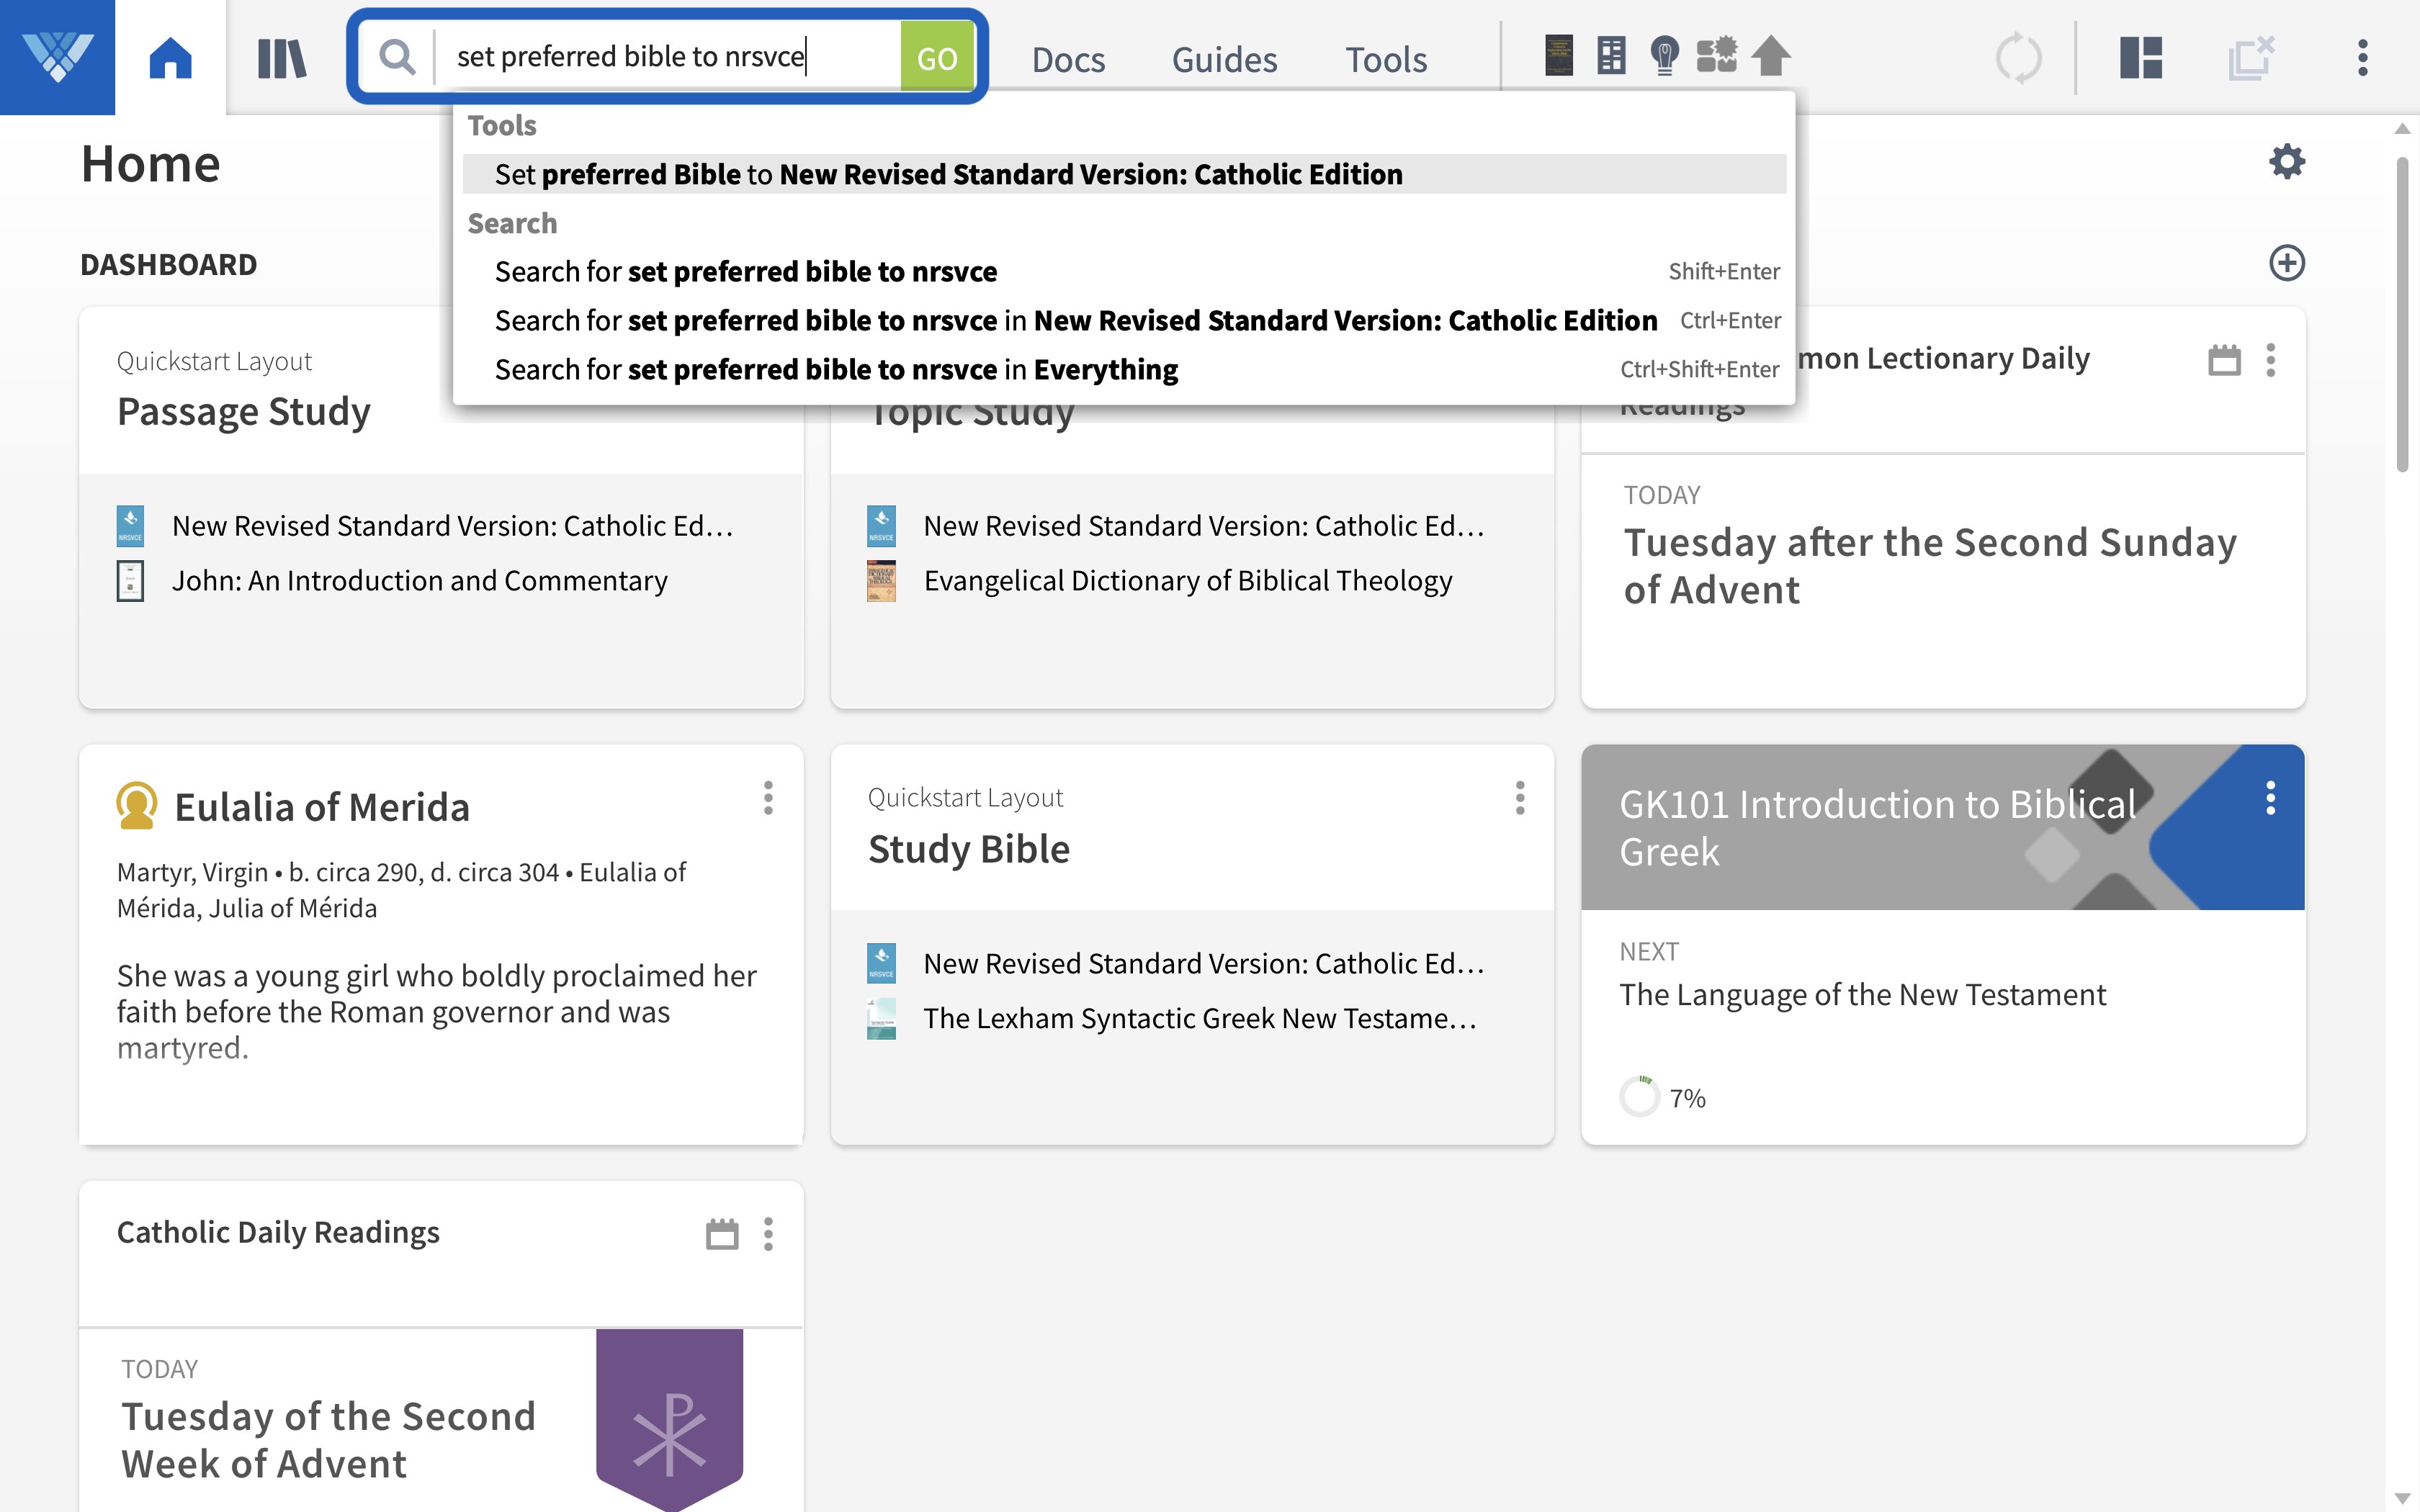Click the scroll down arrow
Screen dimensions: 2420x1512
coord(2402,1498)
